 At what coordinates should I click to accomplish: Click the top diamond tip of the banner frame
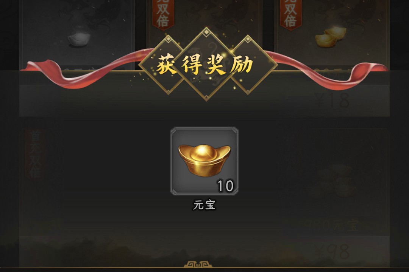(206, 32)
